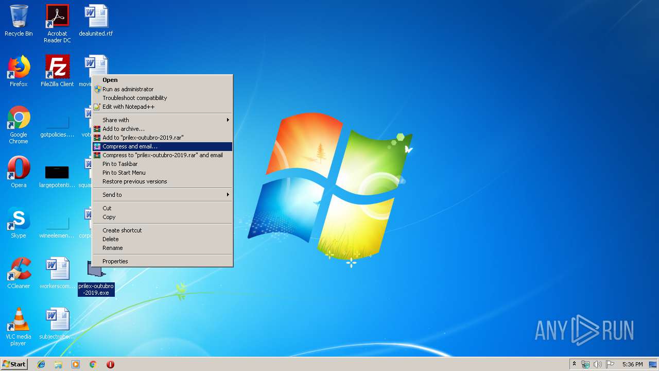Select the workerscom Word document

tap(57, 273)
